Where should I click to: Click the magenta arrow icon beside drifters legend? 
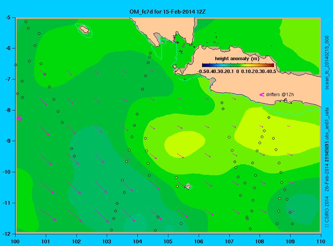262,95
